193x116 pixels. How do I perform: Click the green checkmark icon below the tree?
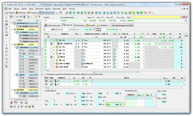(26, 107)
